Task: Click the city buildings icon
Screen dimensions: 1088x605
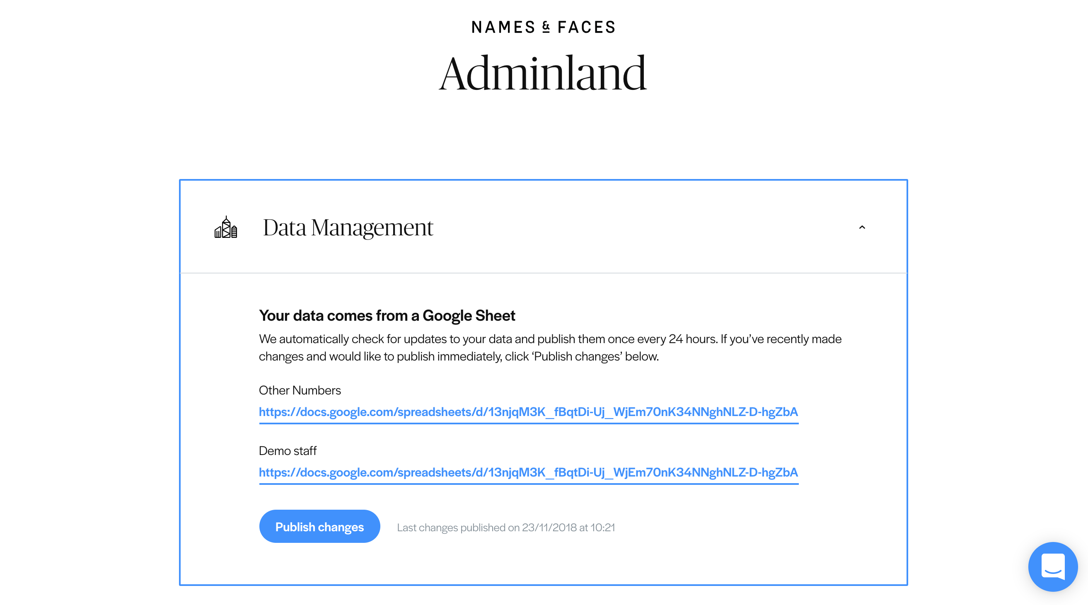Action: [225, 227]
